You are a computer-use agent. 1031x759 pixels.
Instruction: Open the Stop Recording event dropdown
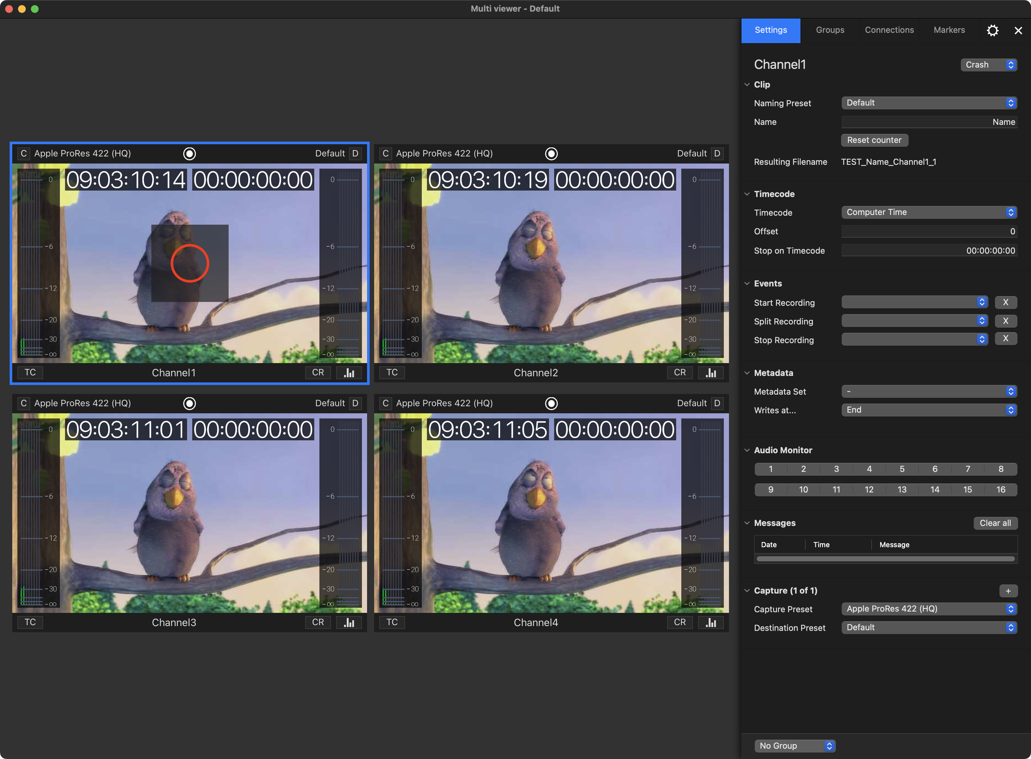click(x=915, y=340)
